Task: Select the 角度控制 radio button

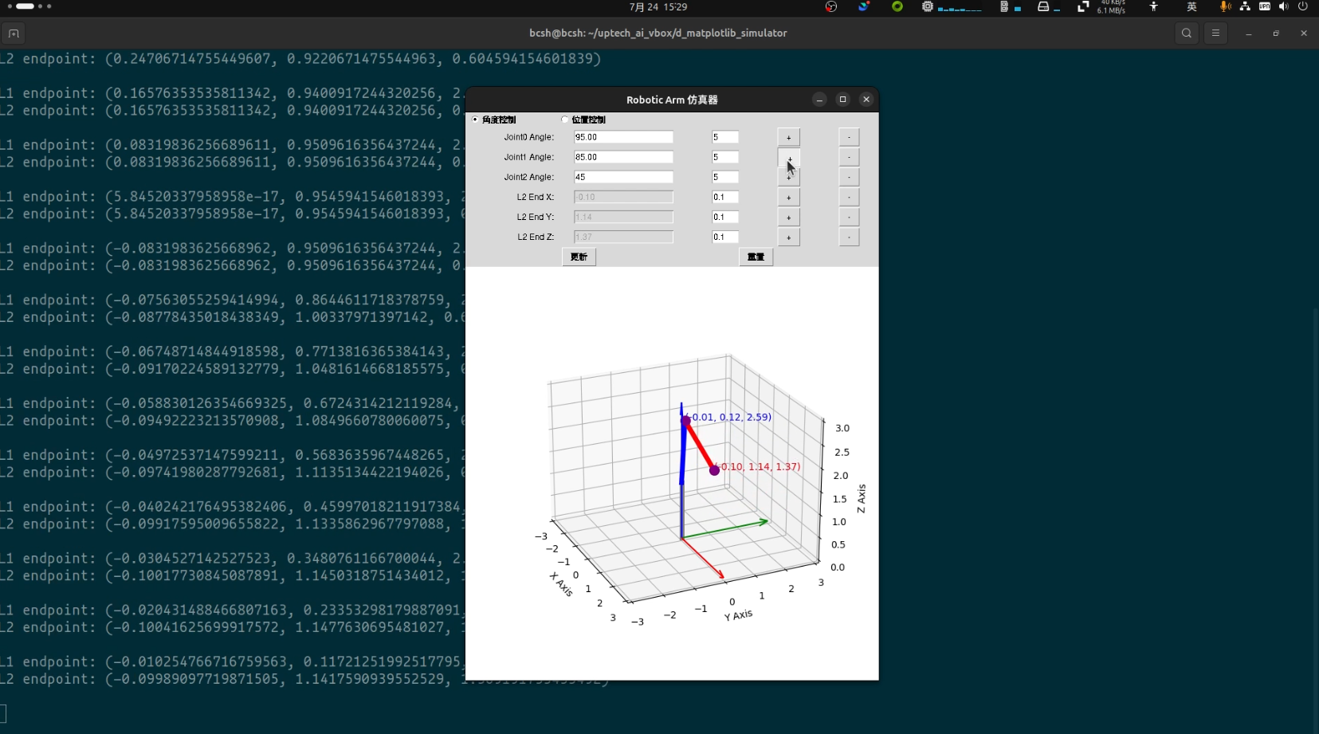Action: 476,120
